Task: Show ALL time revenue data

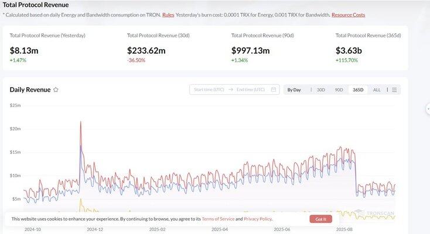Action: coord(377,90)
